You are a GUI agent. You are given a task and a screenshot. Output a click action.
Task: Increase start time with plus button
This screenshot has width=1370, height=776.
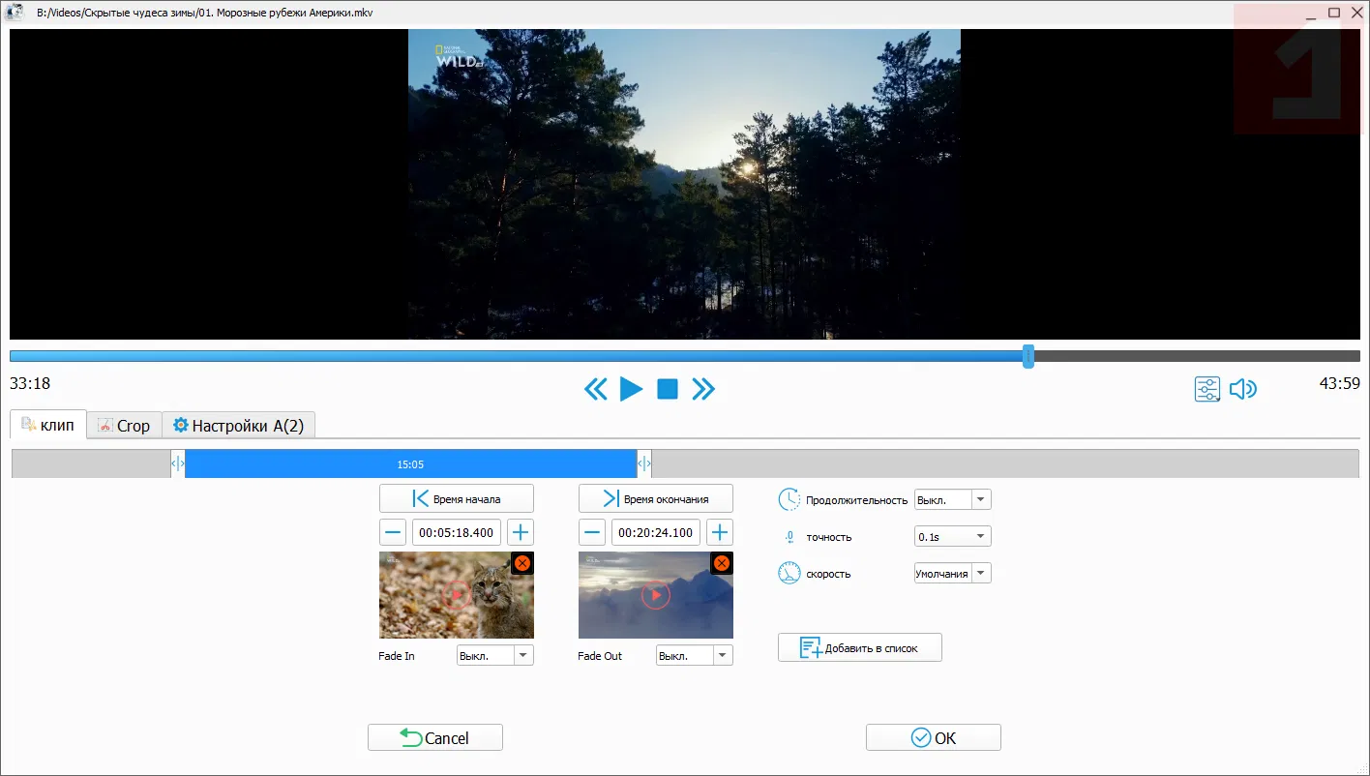[x=521, y=532]
